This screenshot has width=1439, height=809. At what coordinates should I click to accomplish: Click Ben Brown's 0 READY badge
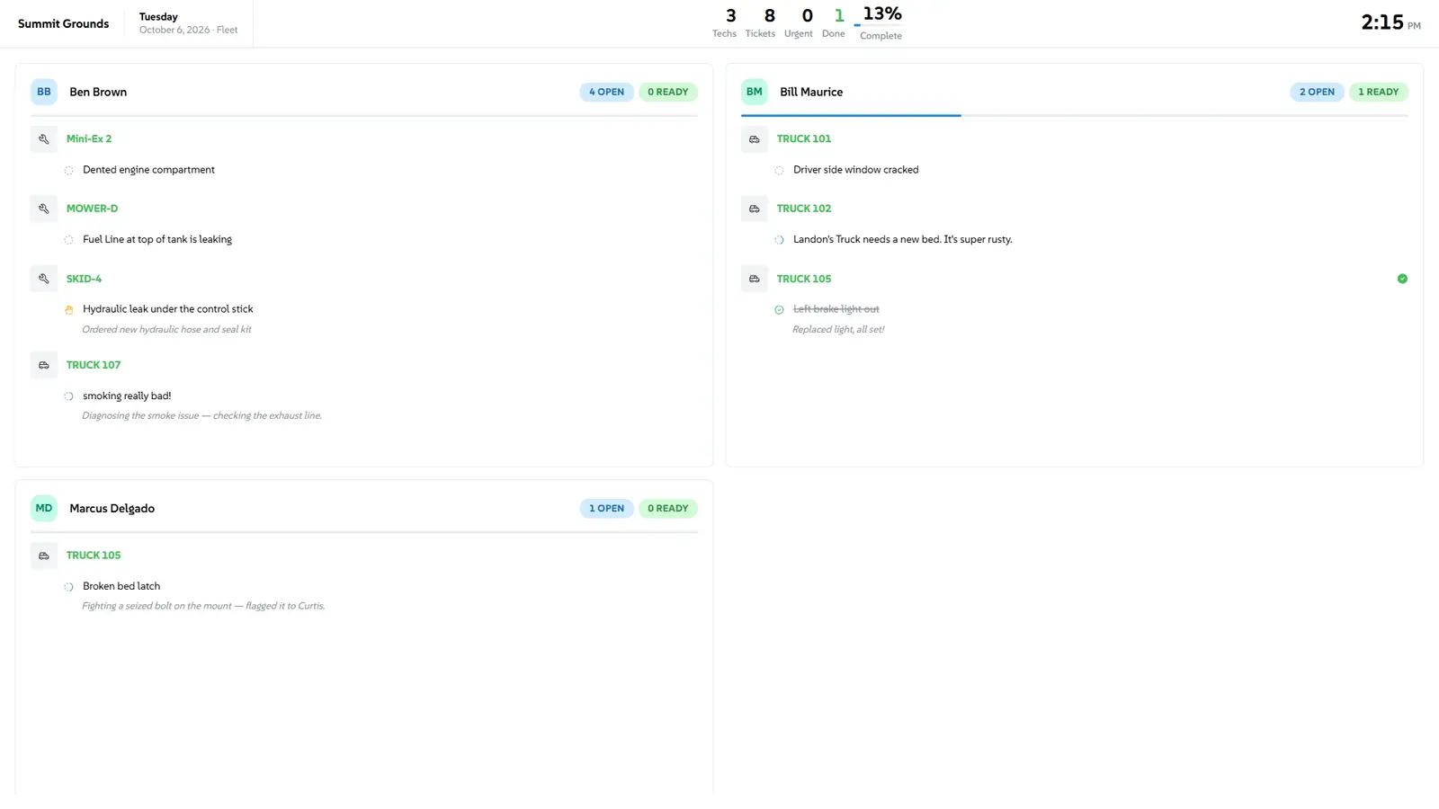[668, 92]
